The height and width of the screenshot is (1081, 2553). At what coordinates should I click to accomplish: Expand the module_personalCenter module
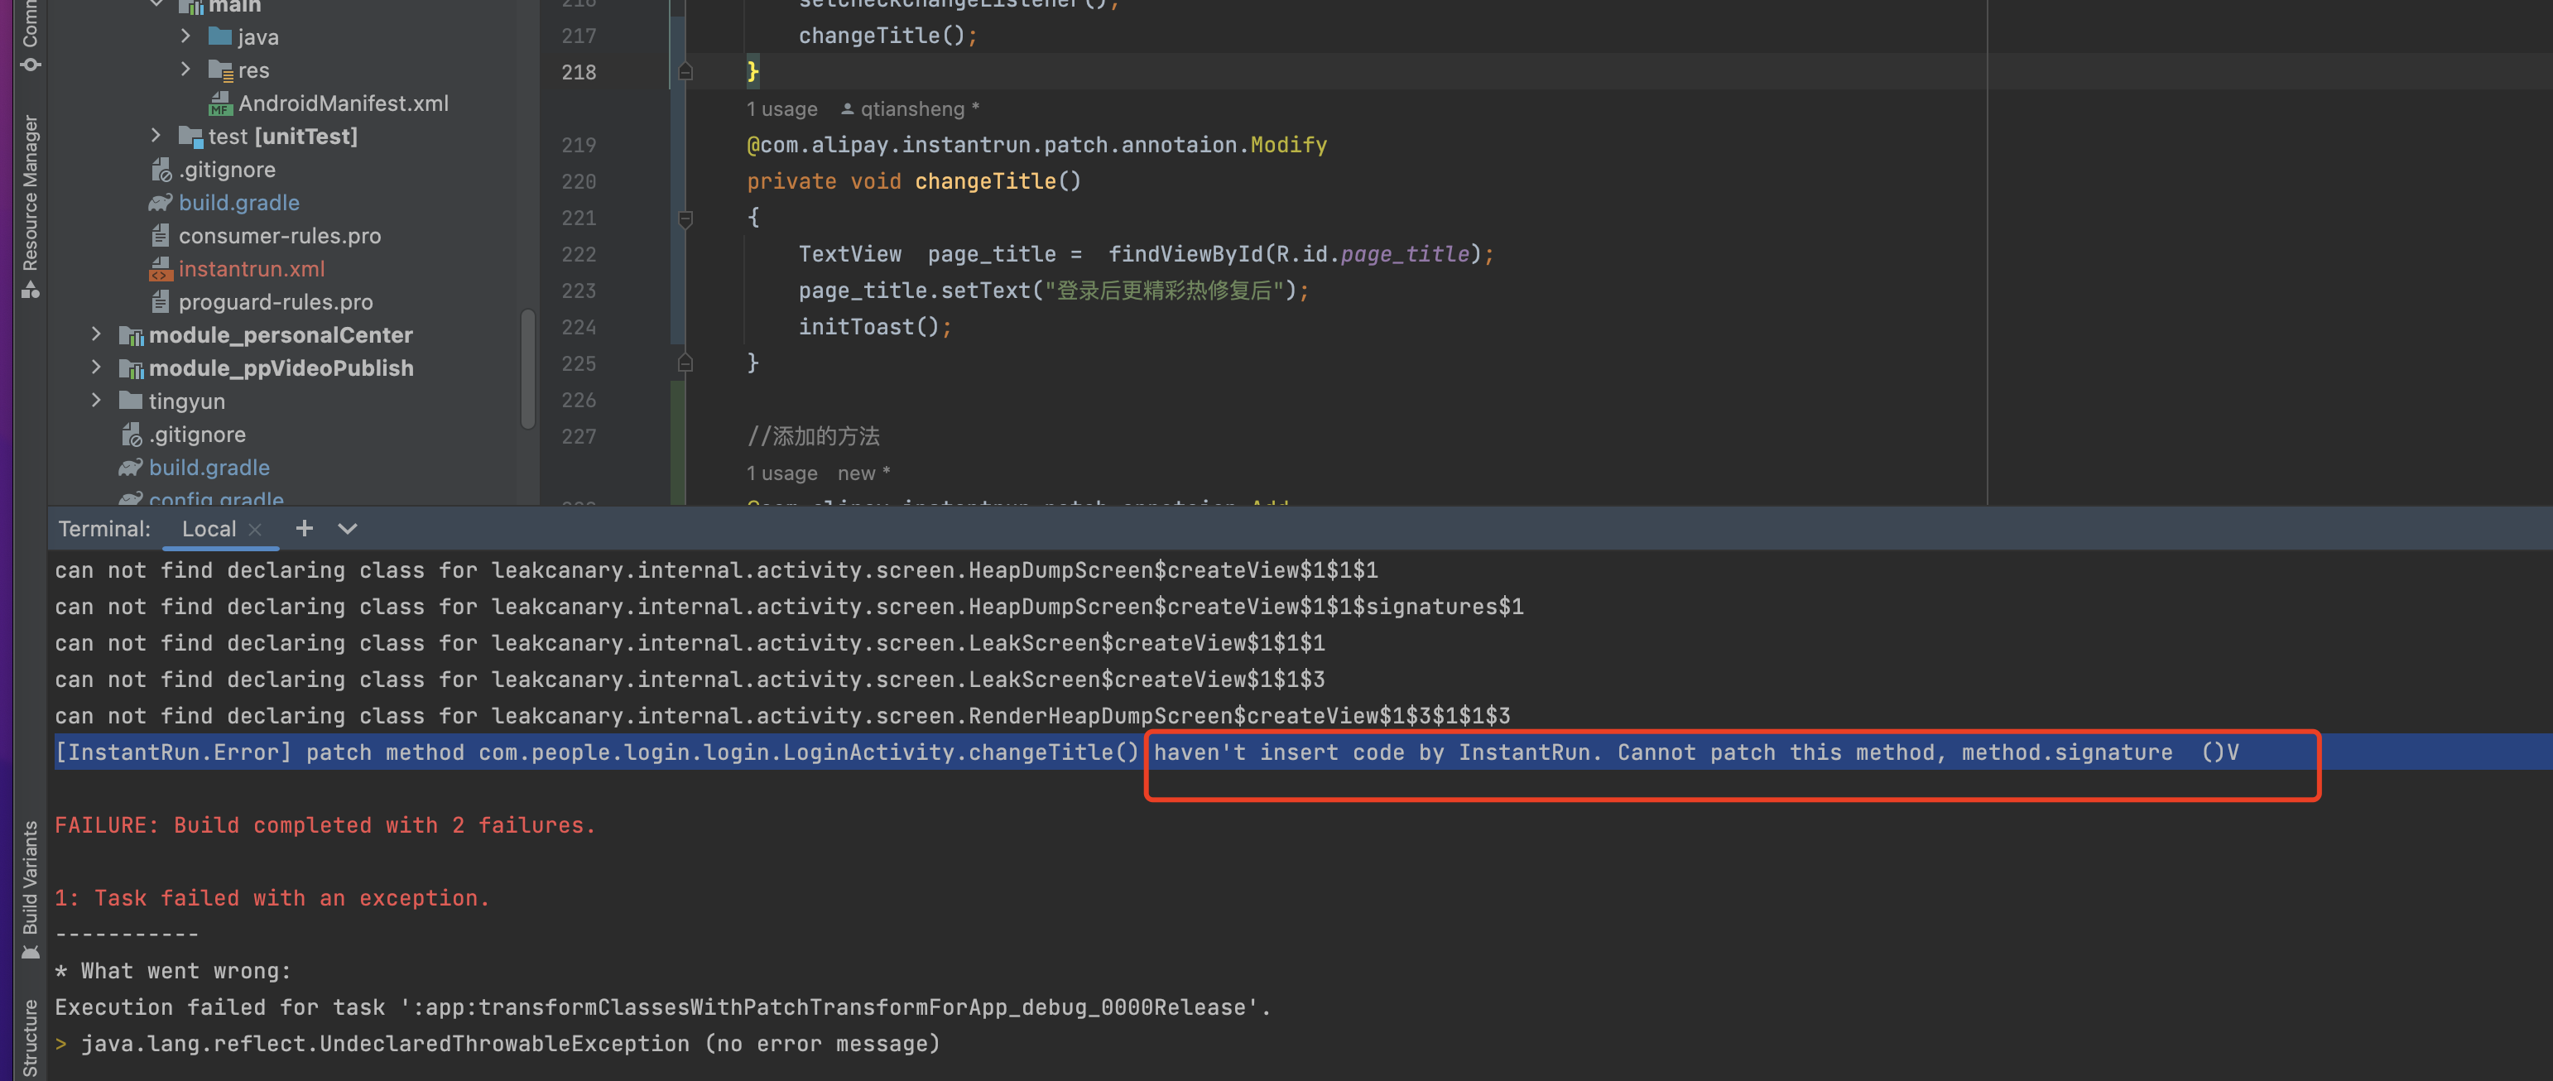(x=96, y=334)
